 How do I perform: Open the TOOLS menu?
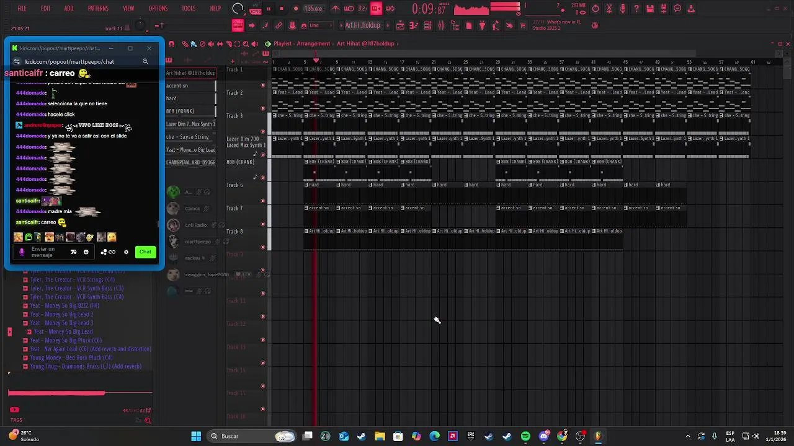click(x=189, y=9)
